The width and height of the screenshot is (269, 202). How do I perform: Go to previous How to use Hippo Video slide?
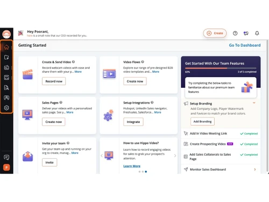click(102, 156)
